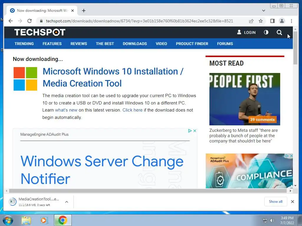The width and height of the screenshot is (302, 226).
Task: Open the FORUMS menu
Action: click(x=225, y=44)
